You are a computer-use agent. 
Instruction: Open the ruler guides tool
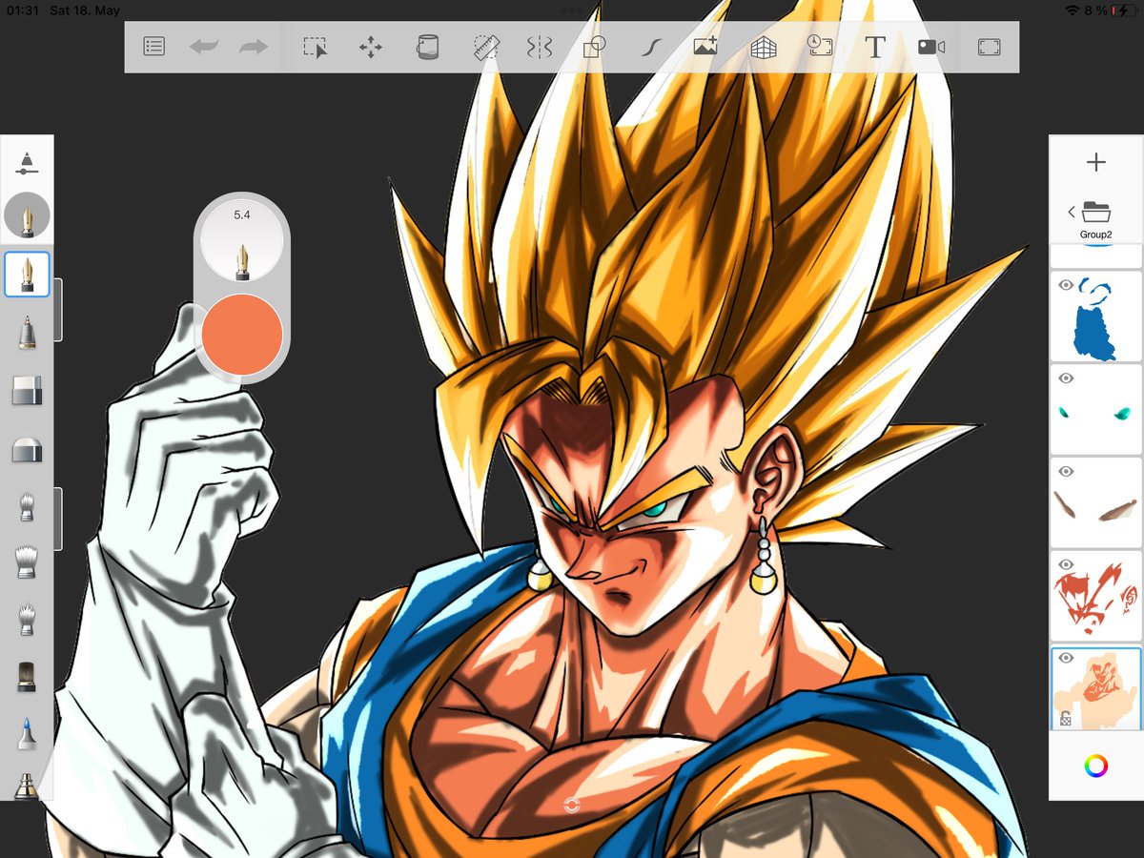tap(487, 47)
